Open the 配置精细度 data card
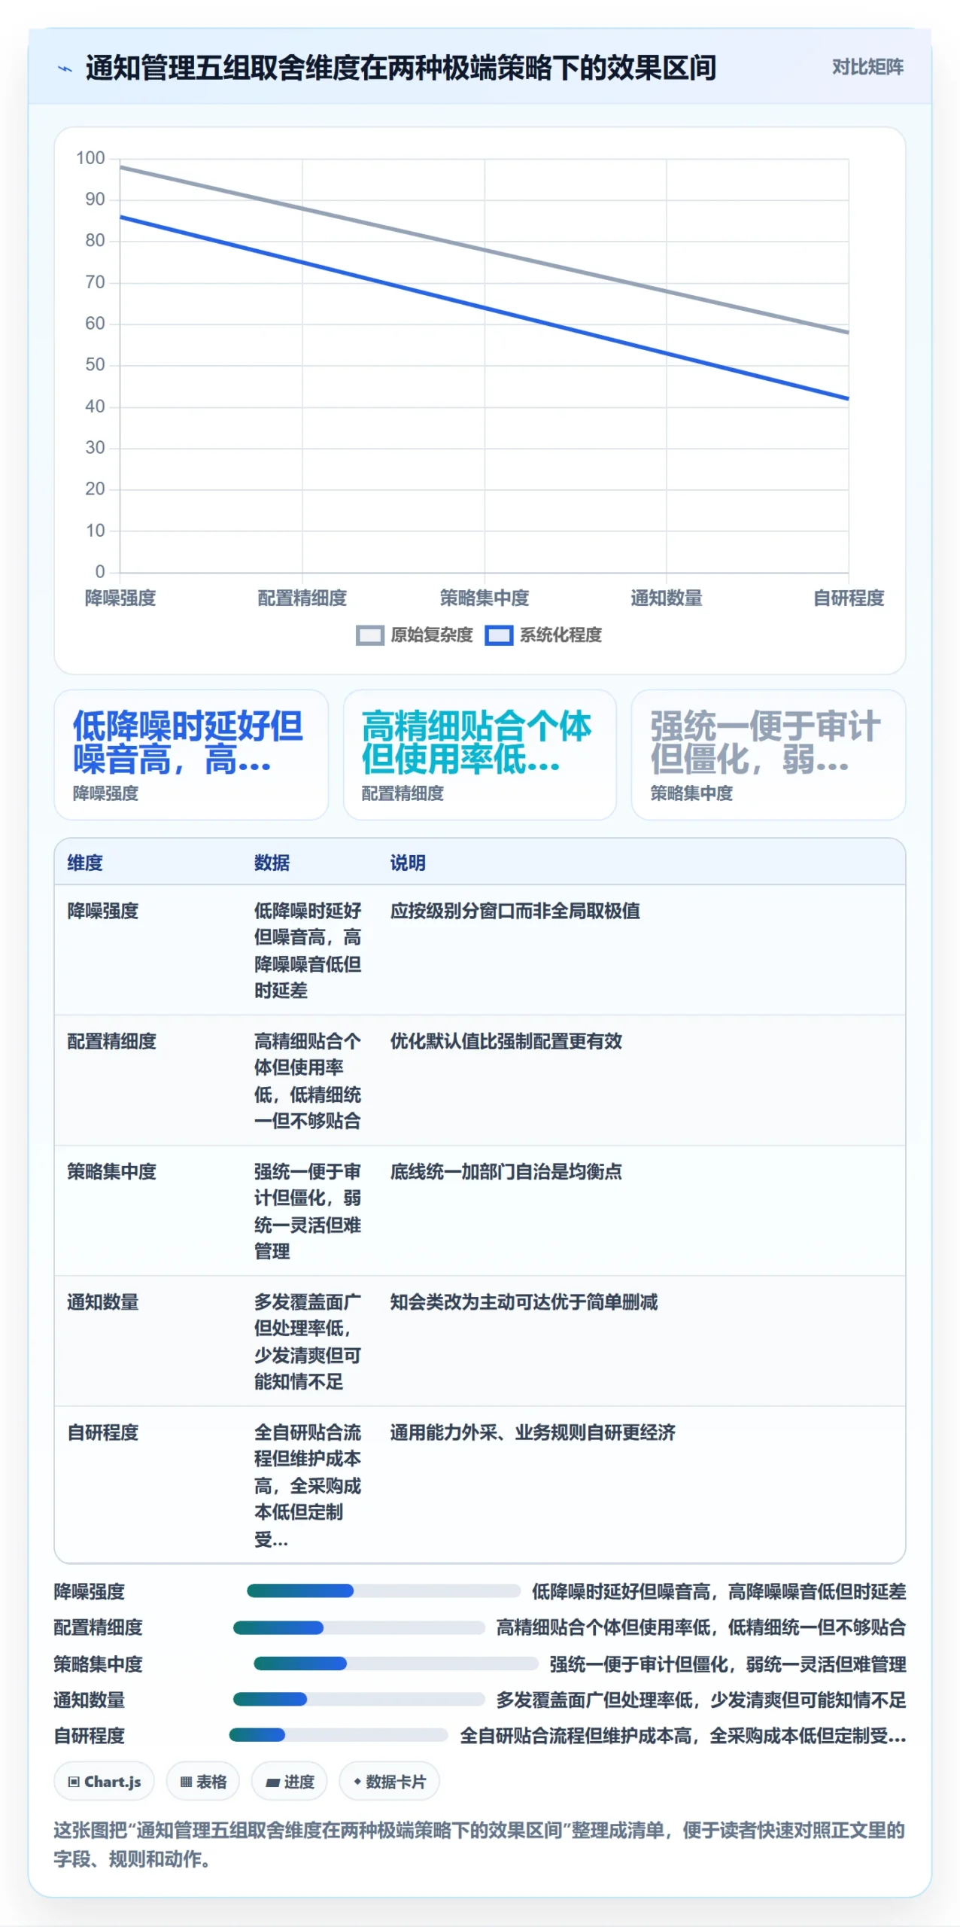The height and width of the screenshot is (1927, 960). pos(480,755)
